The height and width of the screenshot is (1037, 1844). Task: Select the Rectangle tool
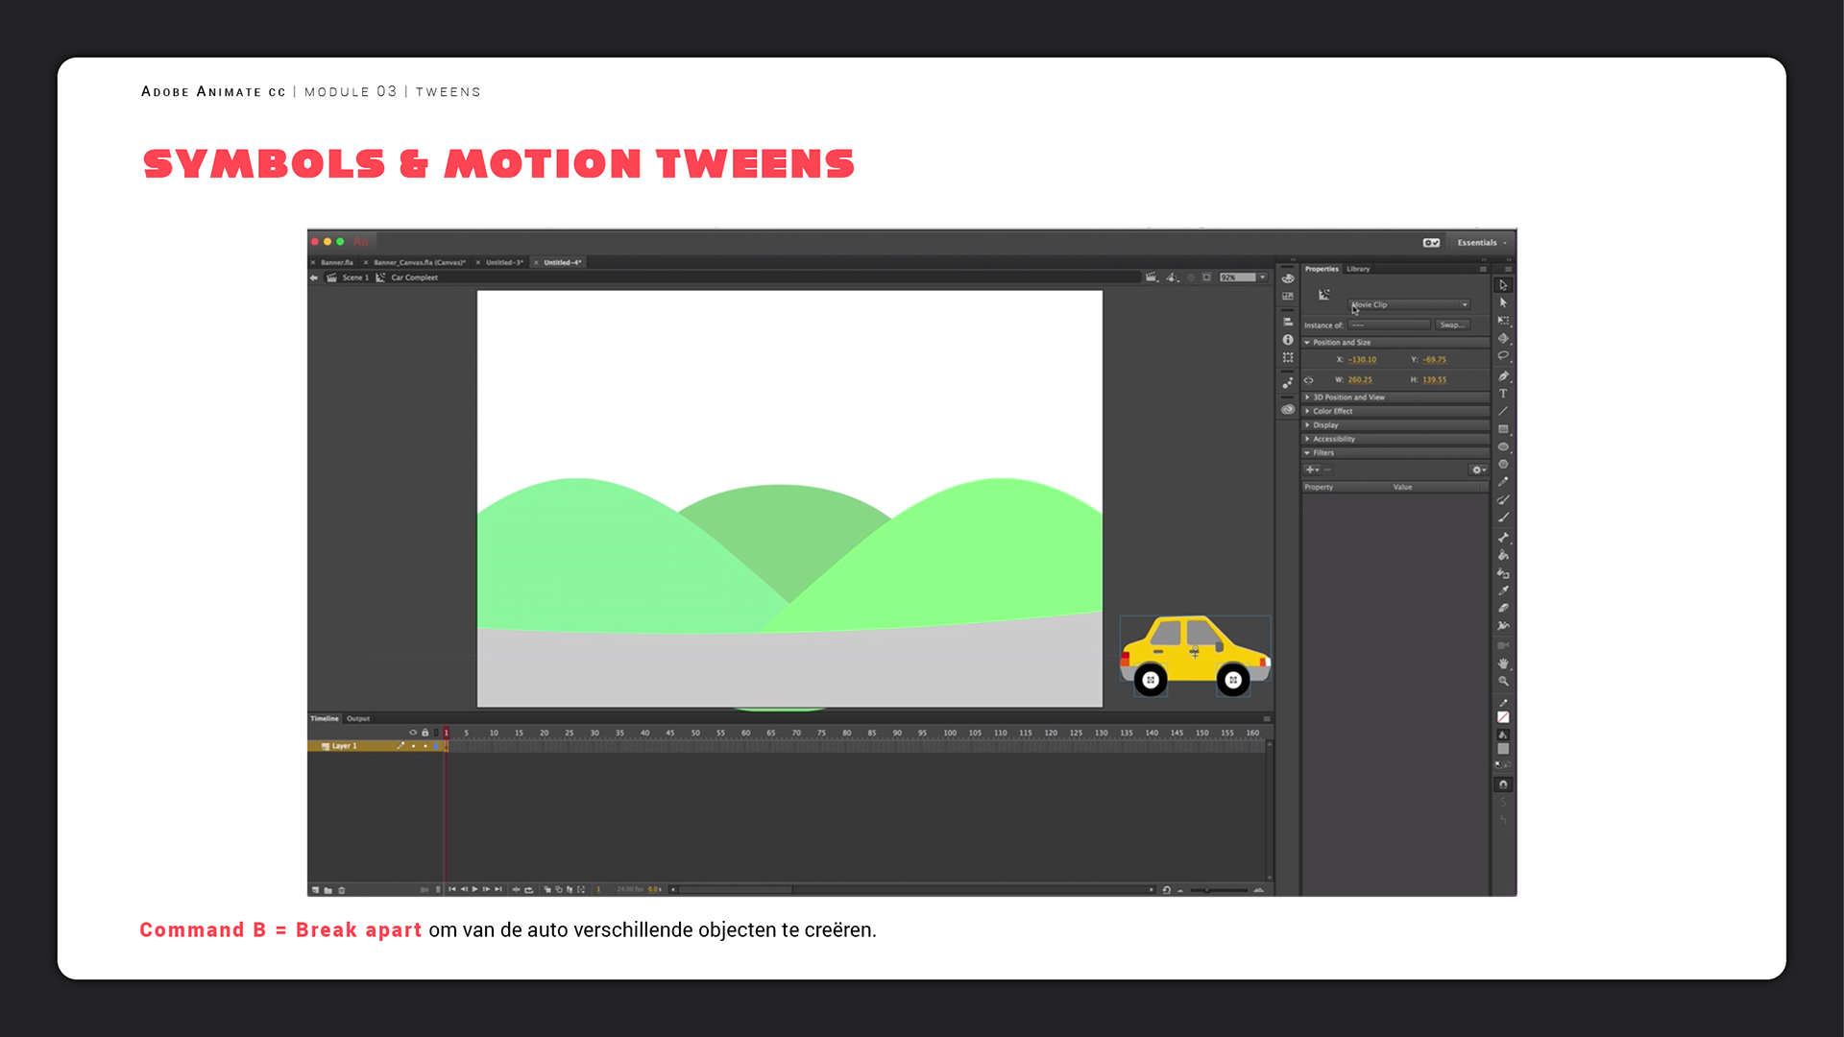point(1503,429)
